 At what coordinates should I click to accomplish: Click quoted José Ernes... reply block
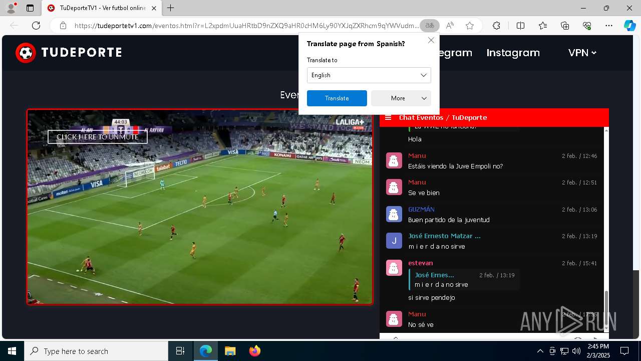tap(464, 280)
